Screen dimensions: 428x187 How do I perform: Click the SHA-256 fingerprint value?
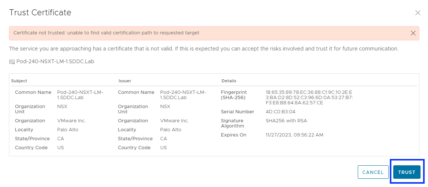[x=309, y=97]
